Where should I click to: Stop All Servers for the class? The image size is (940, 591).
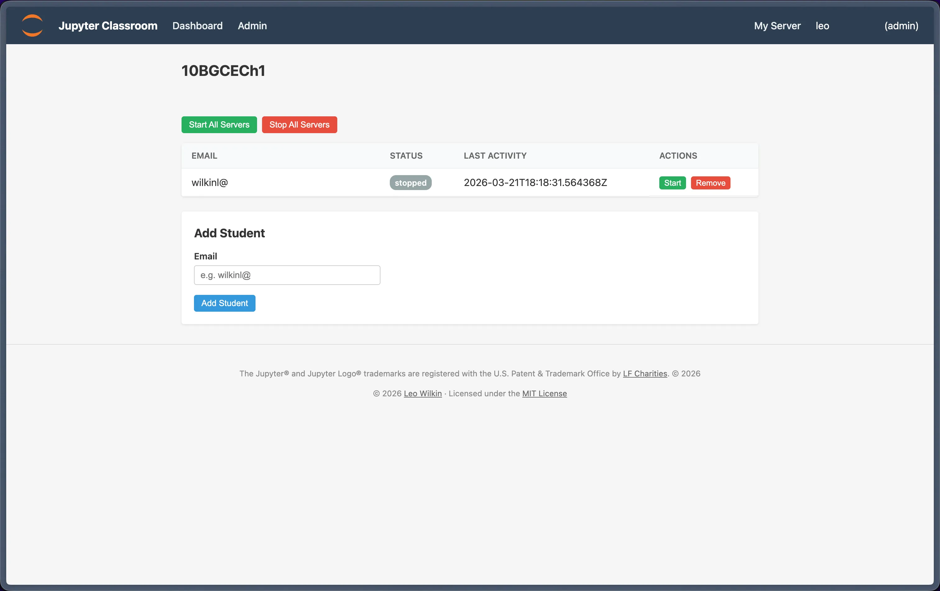pyautogui.click(x=299, y=125)
